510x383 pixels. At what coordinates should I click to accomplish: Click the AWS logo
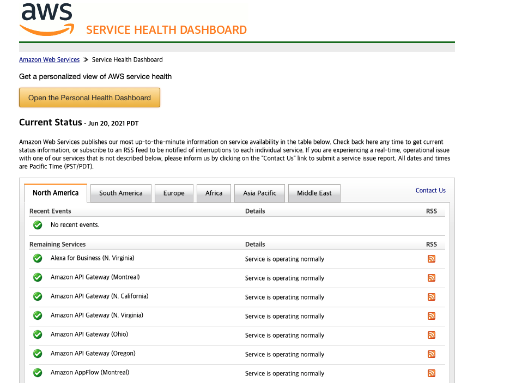coord(47,20)
